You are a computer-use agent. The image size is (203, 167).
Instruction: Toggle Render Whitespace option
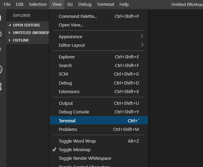click(x=99, y=158)
